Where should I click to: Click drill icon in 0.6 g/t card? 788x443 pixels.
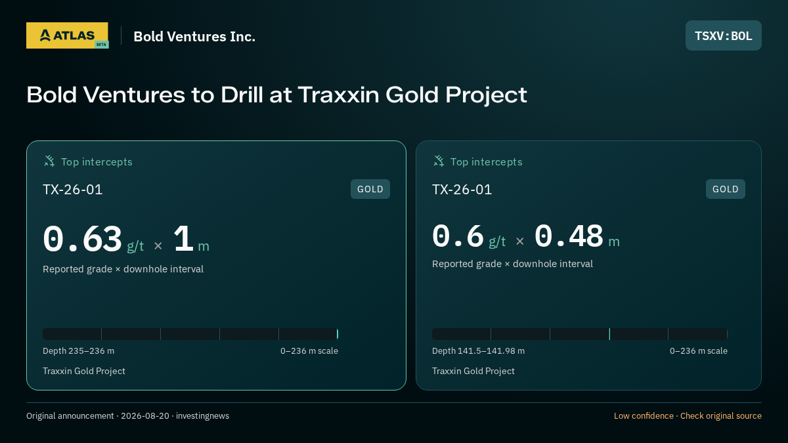(x=439, y=161)
